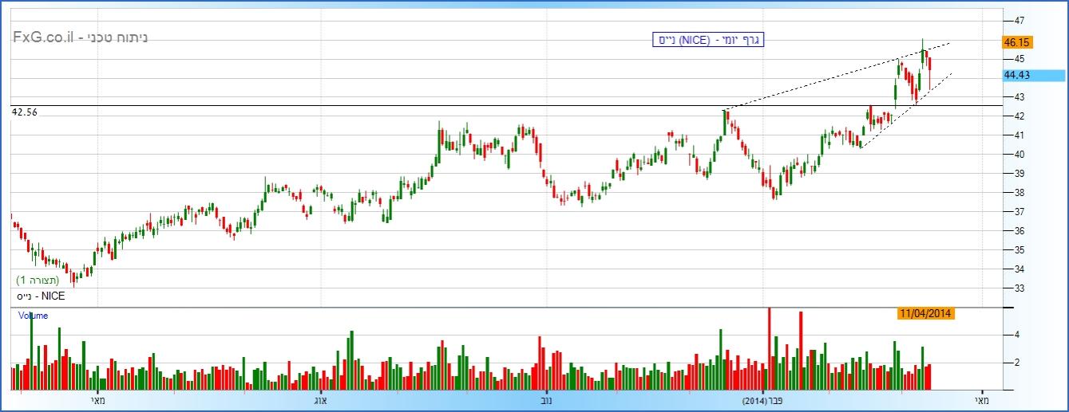
Task: Click the 4 tick on volume axis
Action: click(x=1017, y=335)
